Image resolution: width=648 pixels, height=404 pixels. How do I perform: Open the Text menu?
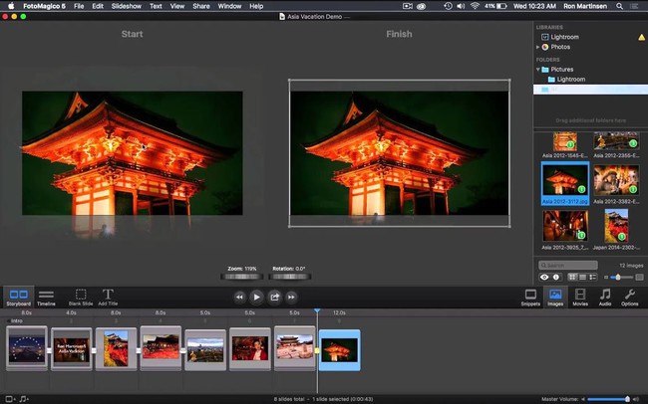(x=156, y=6)
